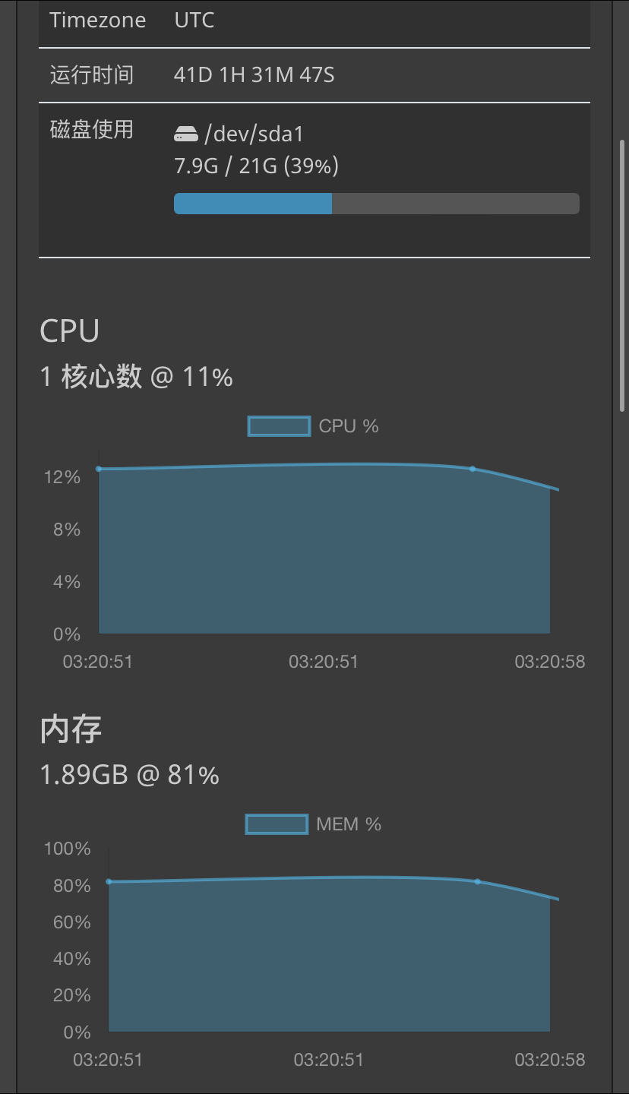
Task: Click the page vertical scrollbar thumb
Action: point(623,276)
